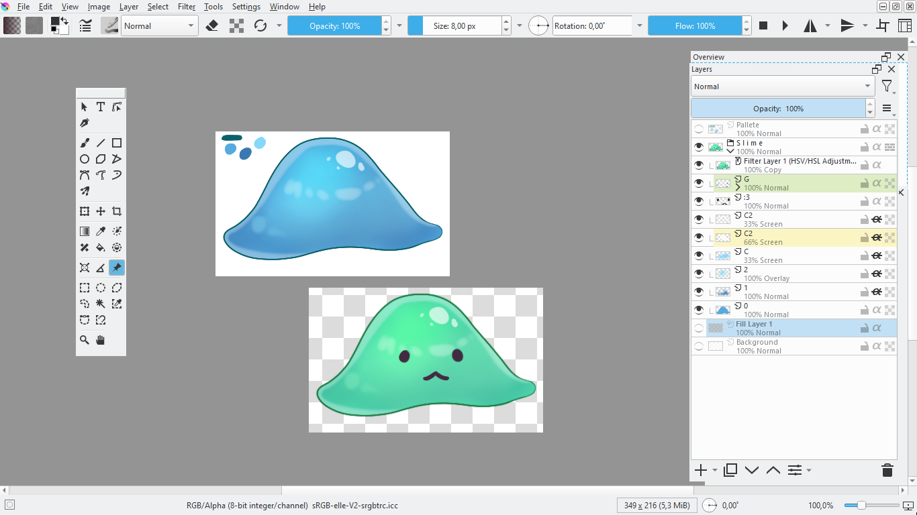Select the Calligraphy tool

tap(85, 123)
